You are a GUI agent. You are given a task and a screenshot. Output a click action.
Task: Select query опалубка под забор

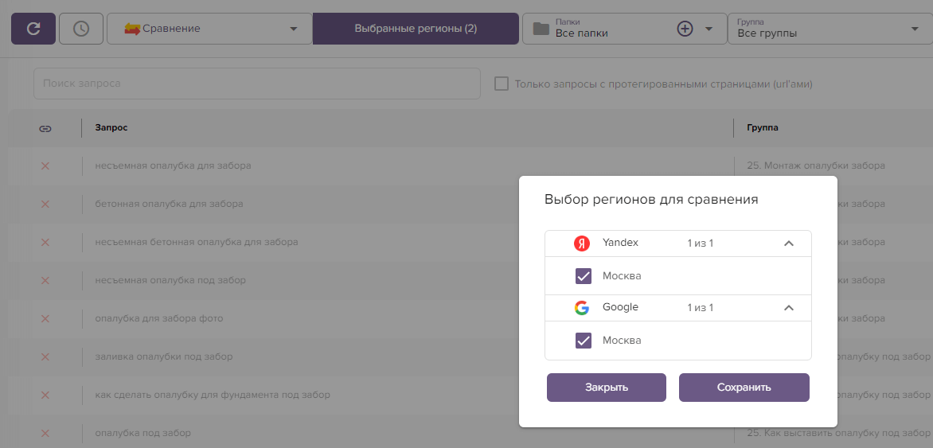pos(142,433)
